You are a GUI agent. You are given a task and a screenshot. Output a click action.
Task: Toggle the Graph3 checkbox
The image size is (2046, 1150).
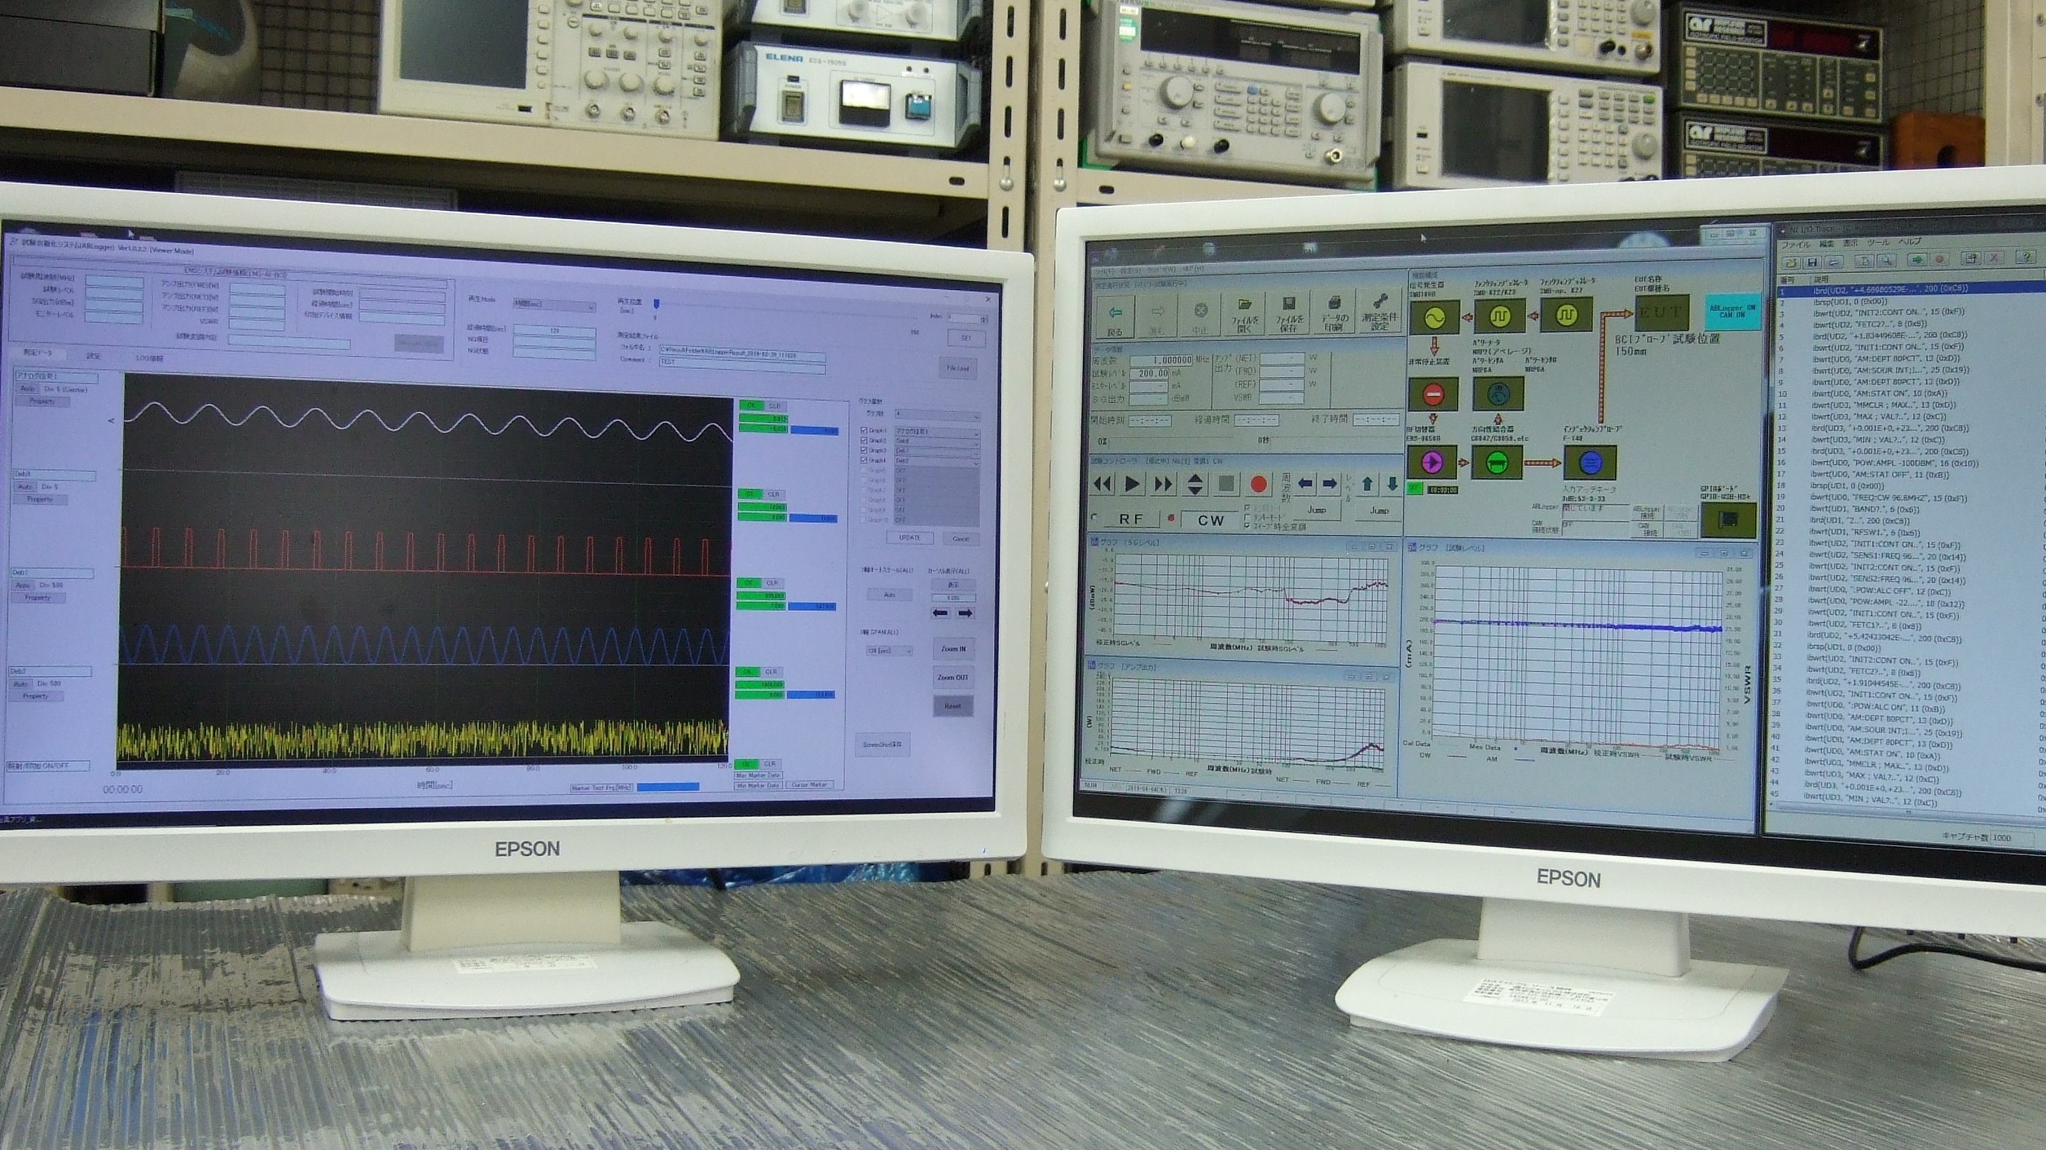(864, 450)
